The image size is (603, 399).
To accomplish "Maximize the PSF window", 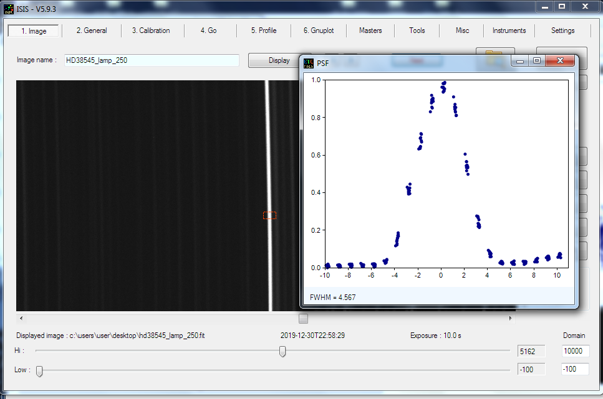I will click(538, 60).
